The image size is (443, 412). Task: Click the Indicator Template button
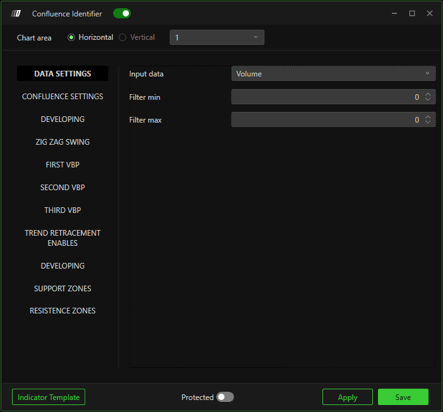(x=49, y=397)
